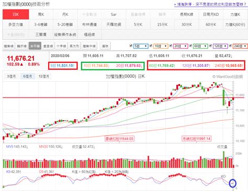This screenshot has height=191, width=248.
Task: Click the 加權指數(0000) 日K chart title
Action: pyautogui.click(x=125, y=77)
